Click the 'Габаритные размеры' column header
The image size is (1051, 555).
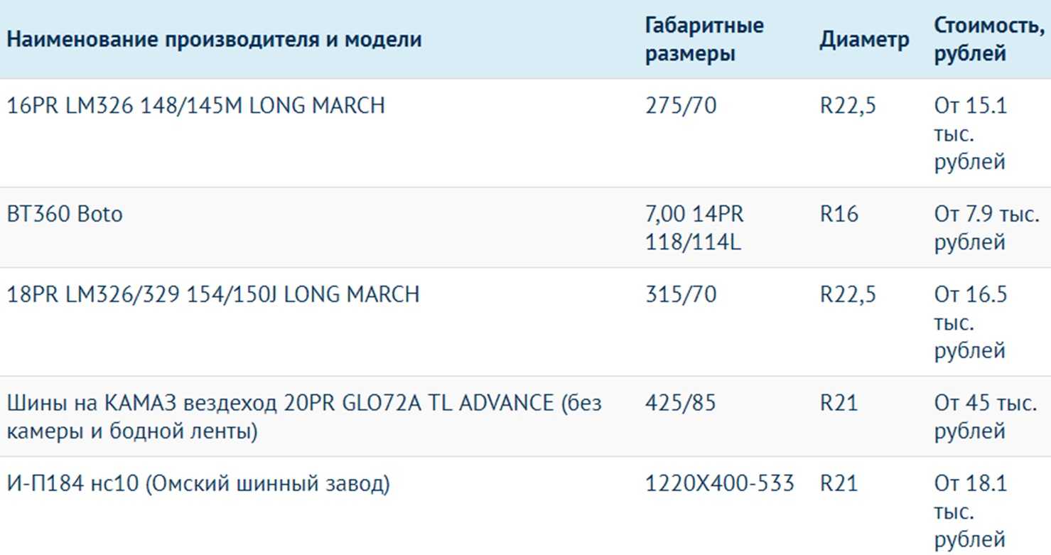704,39
